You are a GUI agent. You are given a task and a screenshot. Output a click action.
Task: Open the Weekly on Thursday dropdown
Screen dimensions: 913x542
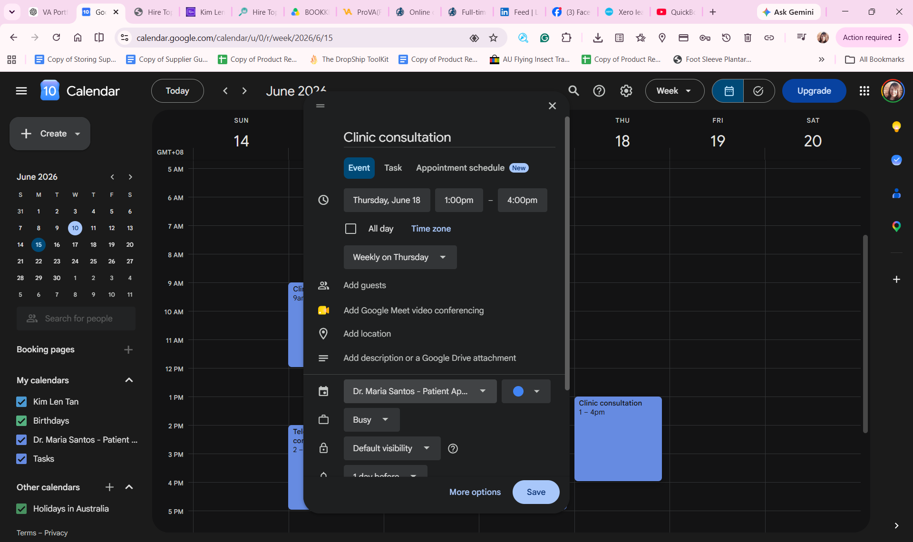[x=400, y=257]
